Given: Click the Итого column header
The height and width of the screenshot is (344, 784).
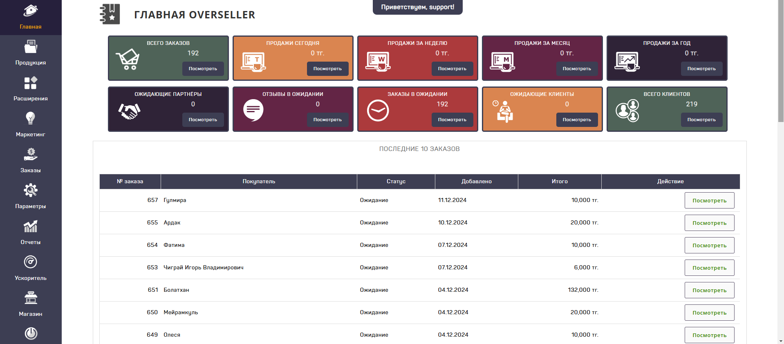Looking at the screenshot, I should (x=559, y=182).
